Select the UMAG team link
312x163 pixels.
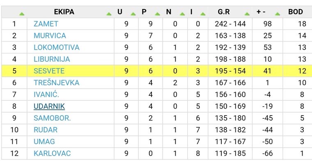pyautogui.click(x=44, y=142)
